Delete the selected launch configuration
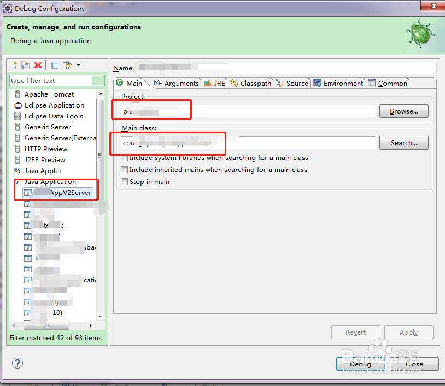Screen dimensions: 445x386 click(38, 65)
